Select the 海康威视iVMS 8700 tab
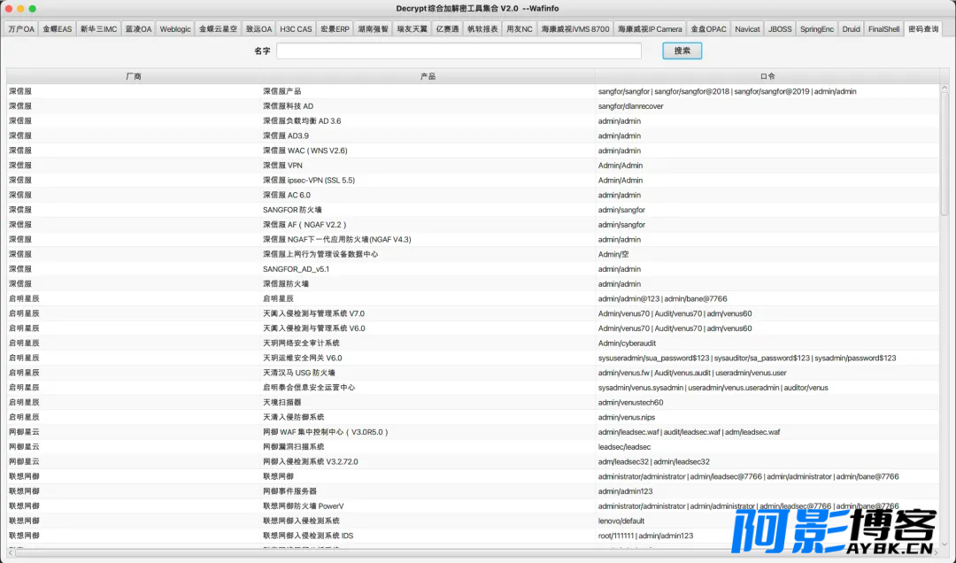The image size is (956, 563). tap(575, 28)
